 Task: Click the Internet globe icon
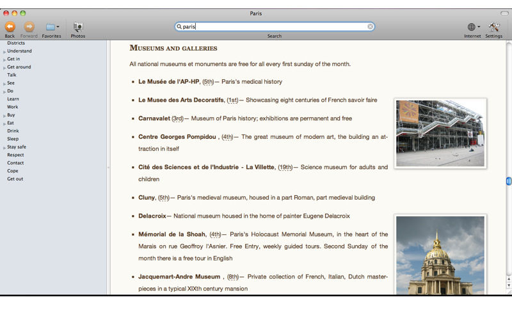point(471,27)
